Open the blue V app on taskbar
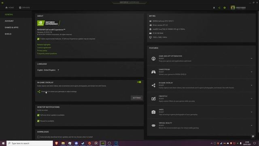The image size is (259, 146). pyautogui.click(x=116, y=143)
